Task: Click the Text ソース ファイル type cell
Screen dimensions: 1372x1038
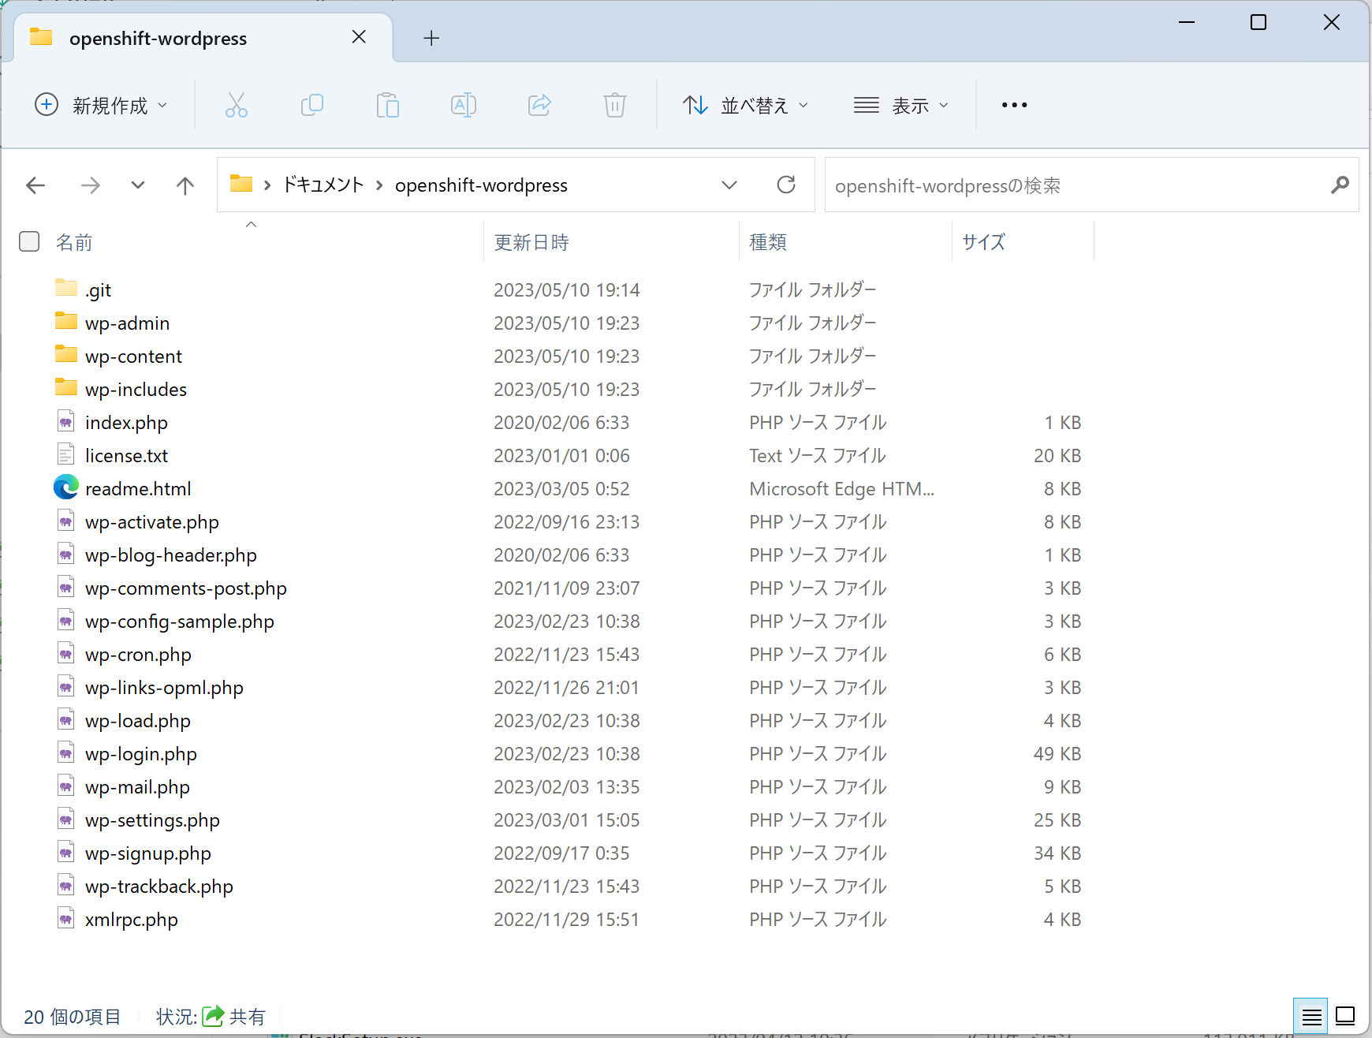Action: (818, 456)
